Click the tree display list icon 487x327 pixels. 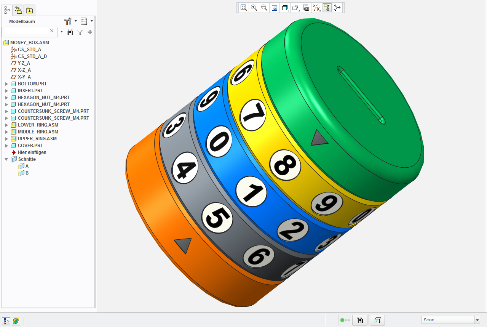[x=84, y=21]
